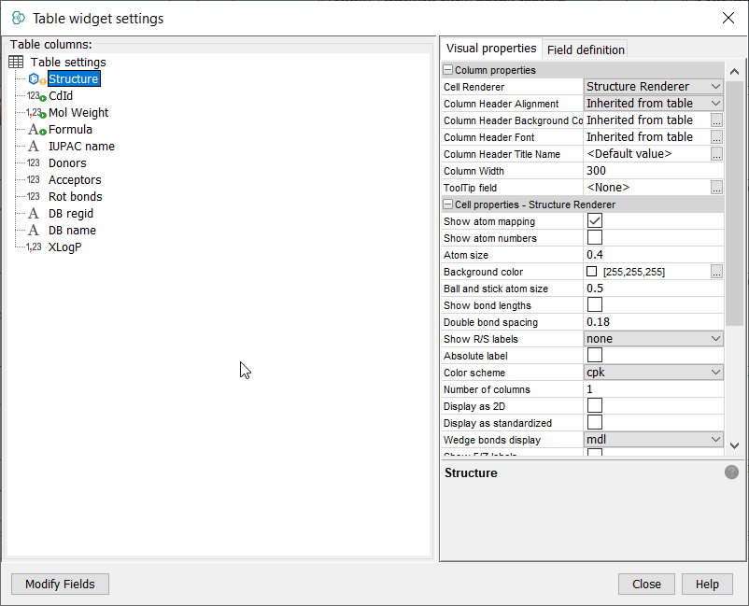The image size is (749, 606).
Task: Click the Table settings grid icon
Action: pos(16,63)
